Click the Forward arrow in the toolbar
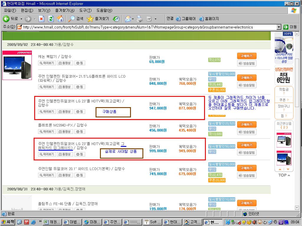 pyautogui.click(x=28, y=19)
